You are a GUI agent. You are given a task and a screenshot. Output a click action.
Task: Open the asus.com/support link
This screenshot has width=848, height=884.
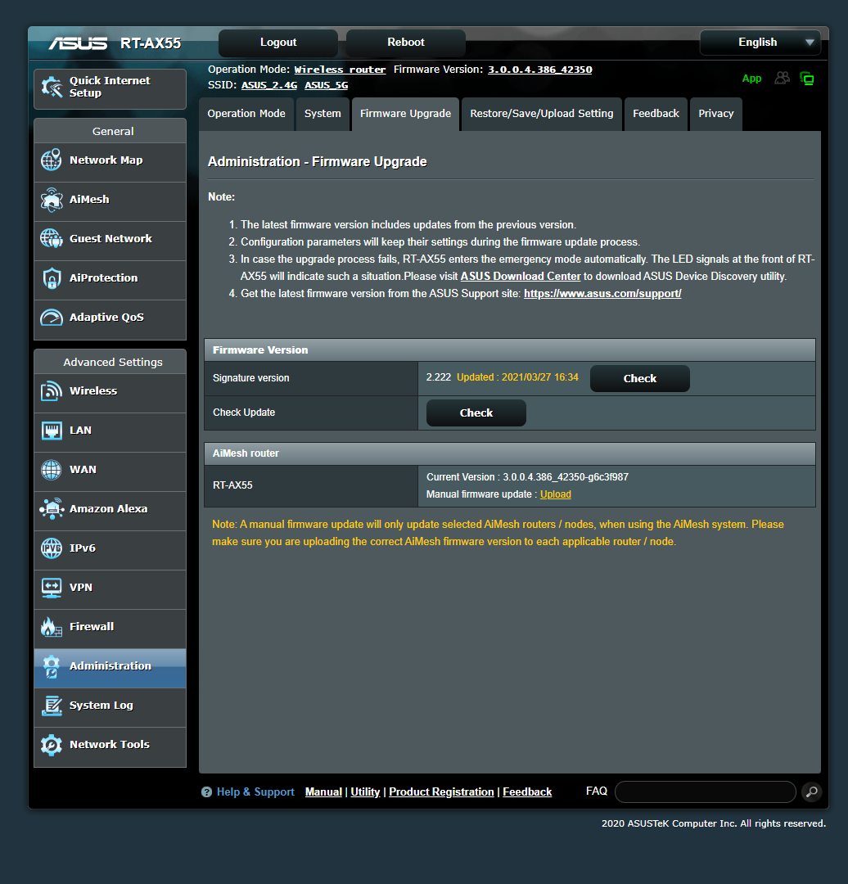pos(602,294)
